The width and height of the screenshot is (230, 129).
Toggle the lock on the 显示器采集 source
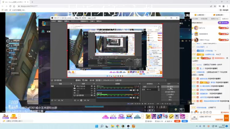pos(95,95)
